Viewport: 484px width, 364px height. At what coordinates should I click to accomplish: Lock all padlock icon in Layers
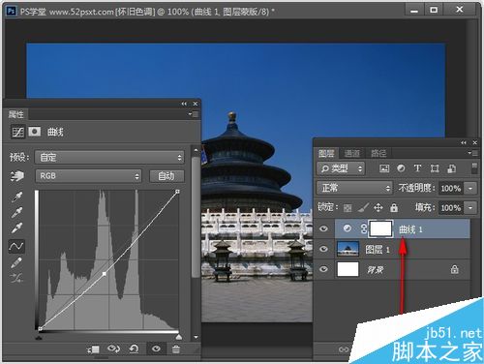pyautogui.click(x=394, y=207)
